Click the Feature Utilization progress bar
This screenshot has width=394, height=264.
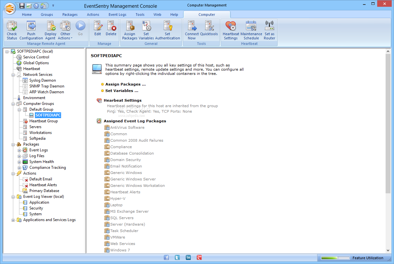point(335,258)
